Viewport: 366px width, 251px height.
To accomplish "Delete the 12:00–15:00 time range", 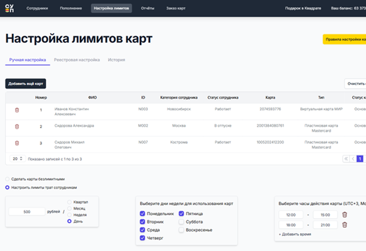I will [x=344, y=215].
